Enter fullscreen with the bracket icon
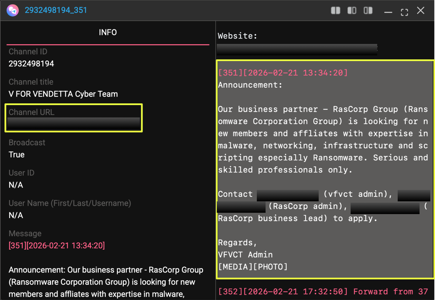The image size is (435, 300). (404, 11)
